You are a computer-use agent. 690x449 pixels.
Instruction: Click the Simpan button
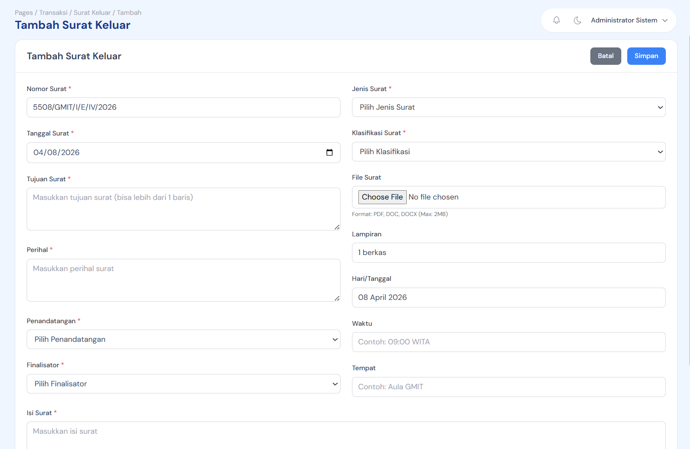646,56
